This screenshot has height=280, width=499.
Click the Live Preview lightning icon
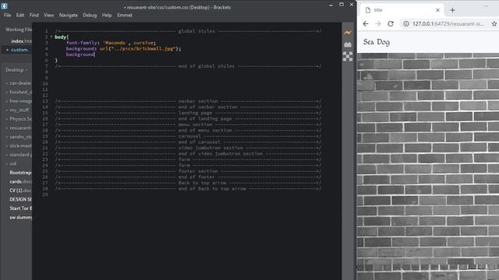pos(348,33)
